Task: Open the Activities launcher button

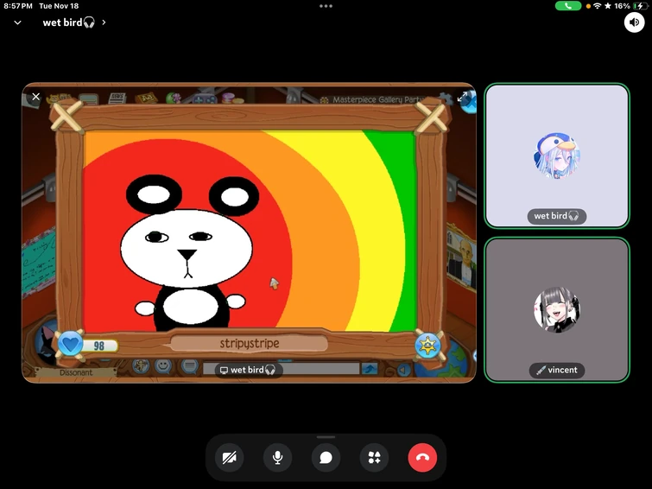Action: tap(374, 458)
